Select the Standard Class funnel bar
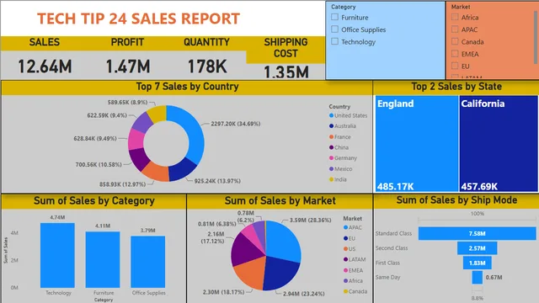The width and height of the screenshot is (539, 303). click(478, 233)
